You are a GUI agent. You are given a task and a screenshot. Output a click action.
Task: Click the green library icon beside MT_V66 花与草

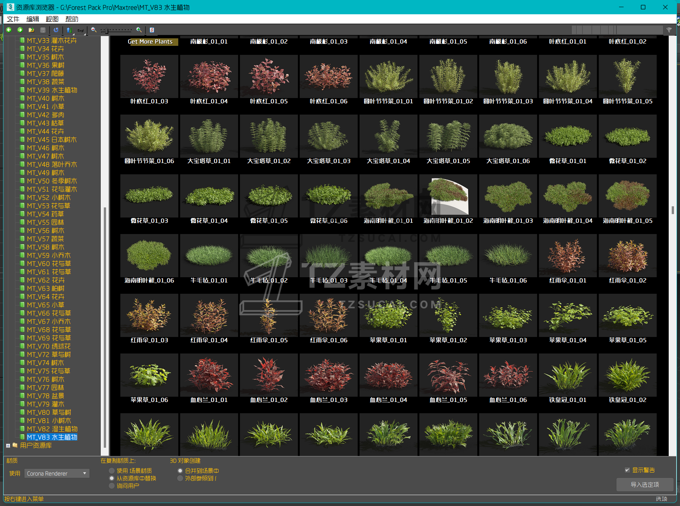point(22,313)
